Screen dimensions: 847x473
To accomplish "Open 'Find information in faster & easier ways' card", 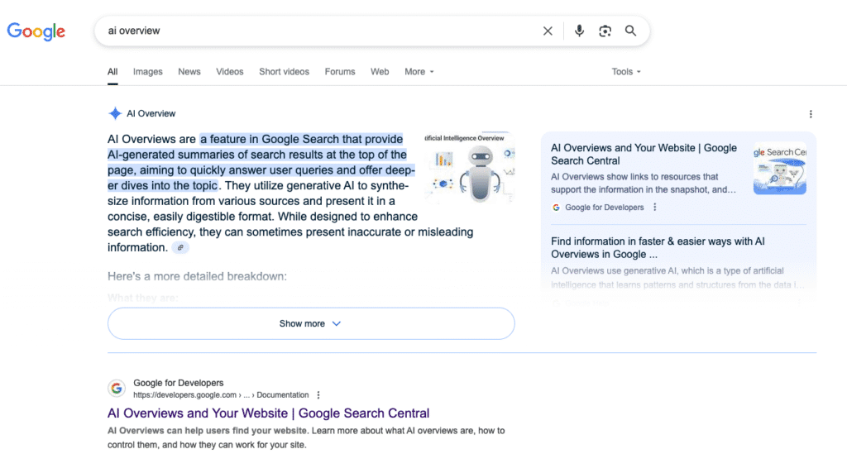I will coord(658,248).
